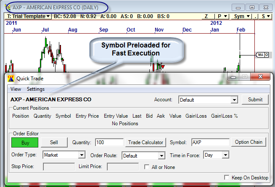This screenshot has width=275, height=187.
Task: Open the Trial Template dropdown
Action: point(28,16)
